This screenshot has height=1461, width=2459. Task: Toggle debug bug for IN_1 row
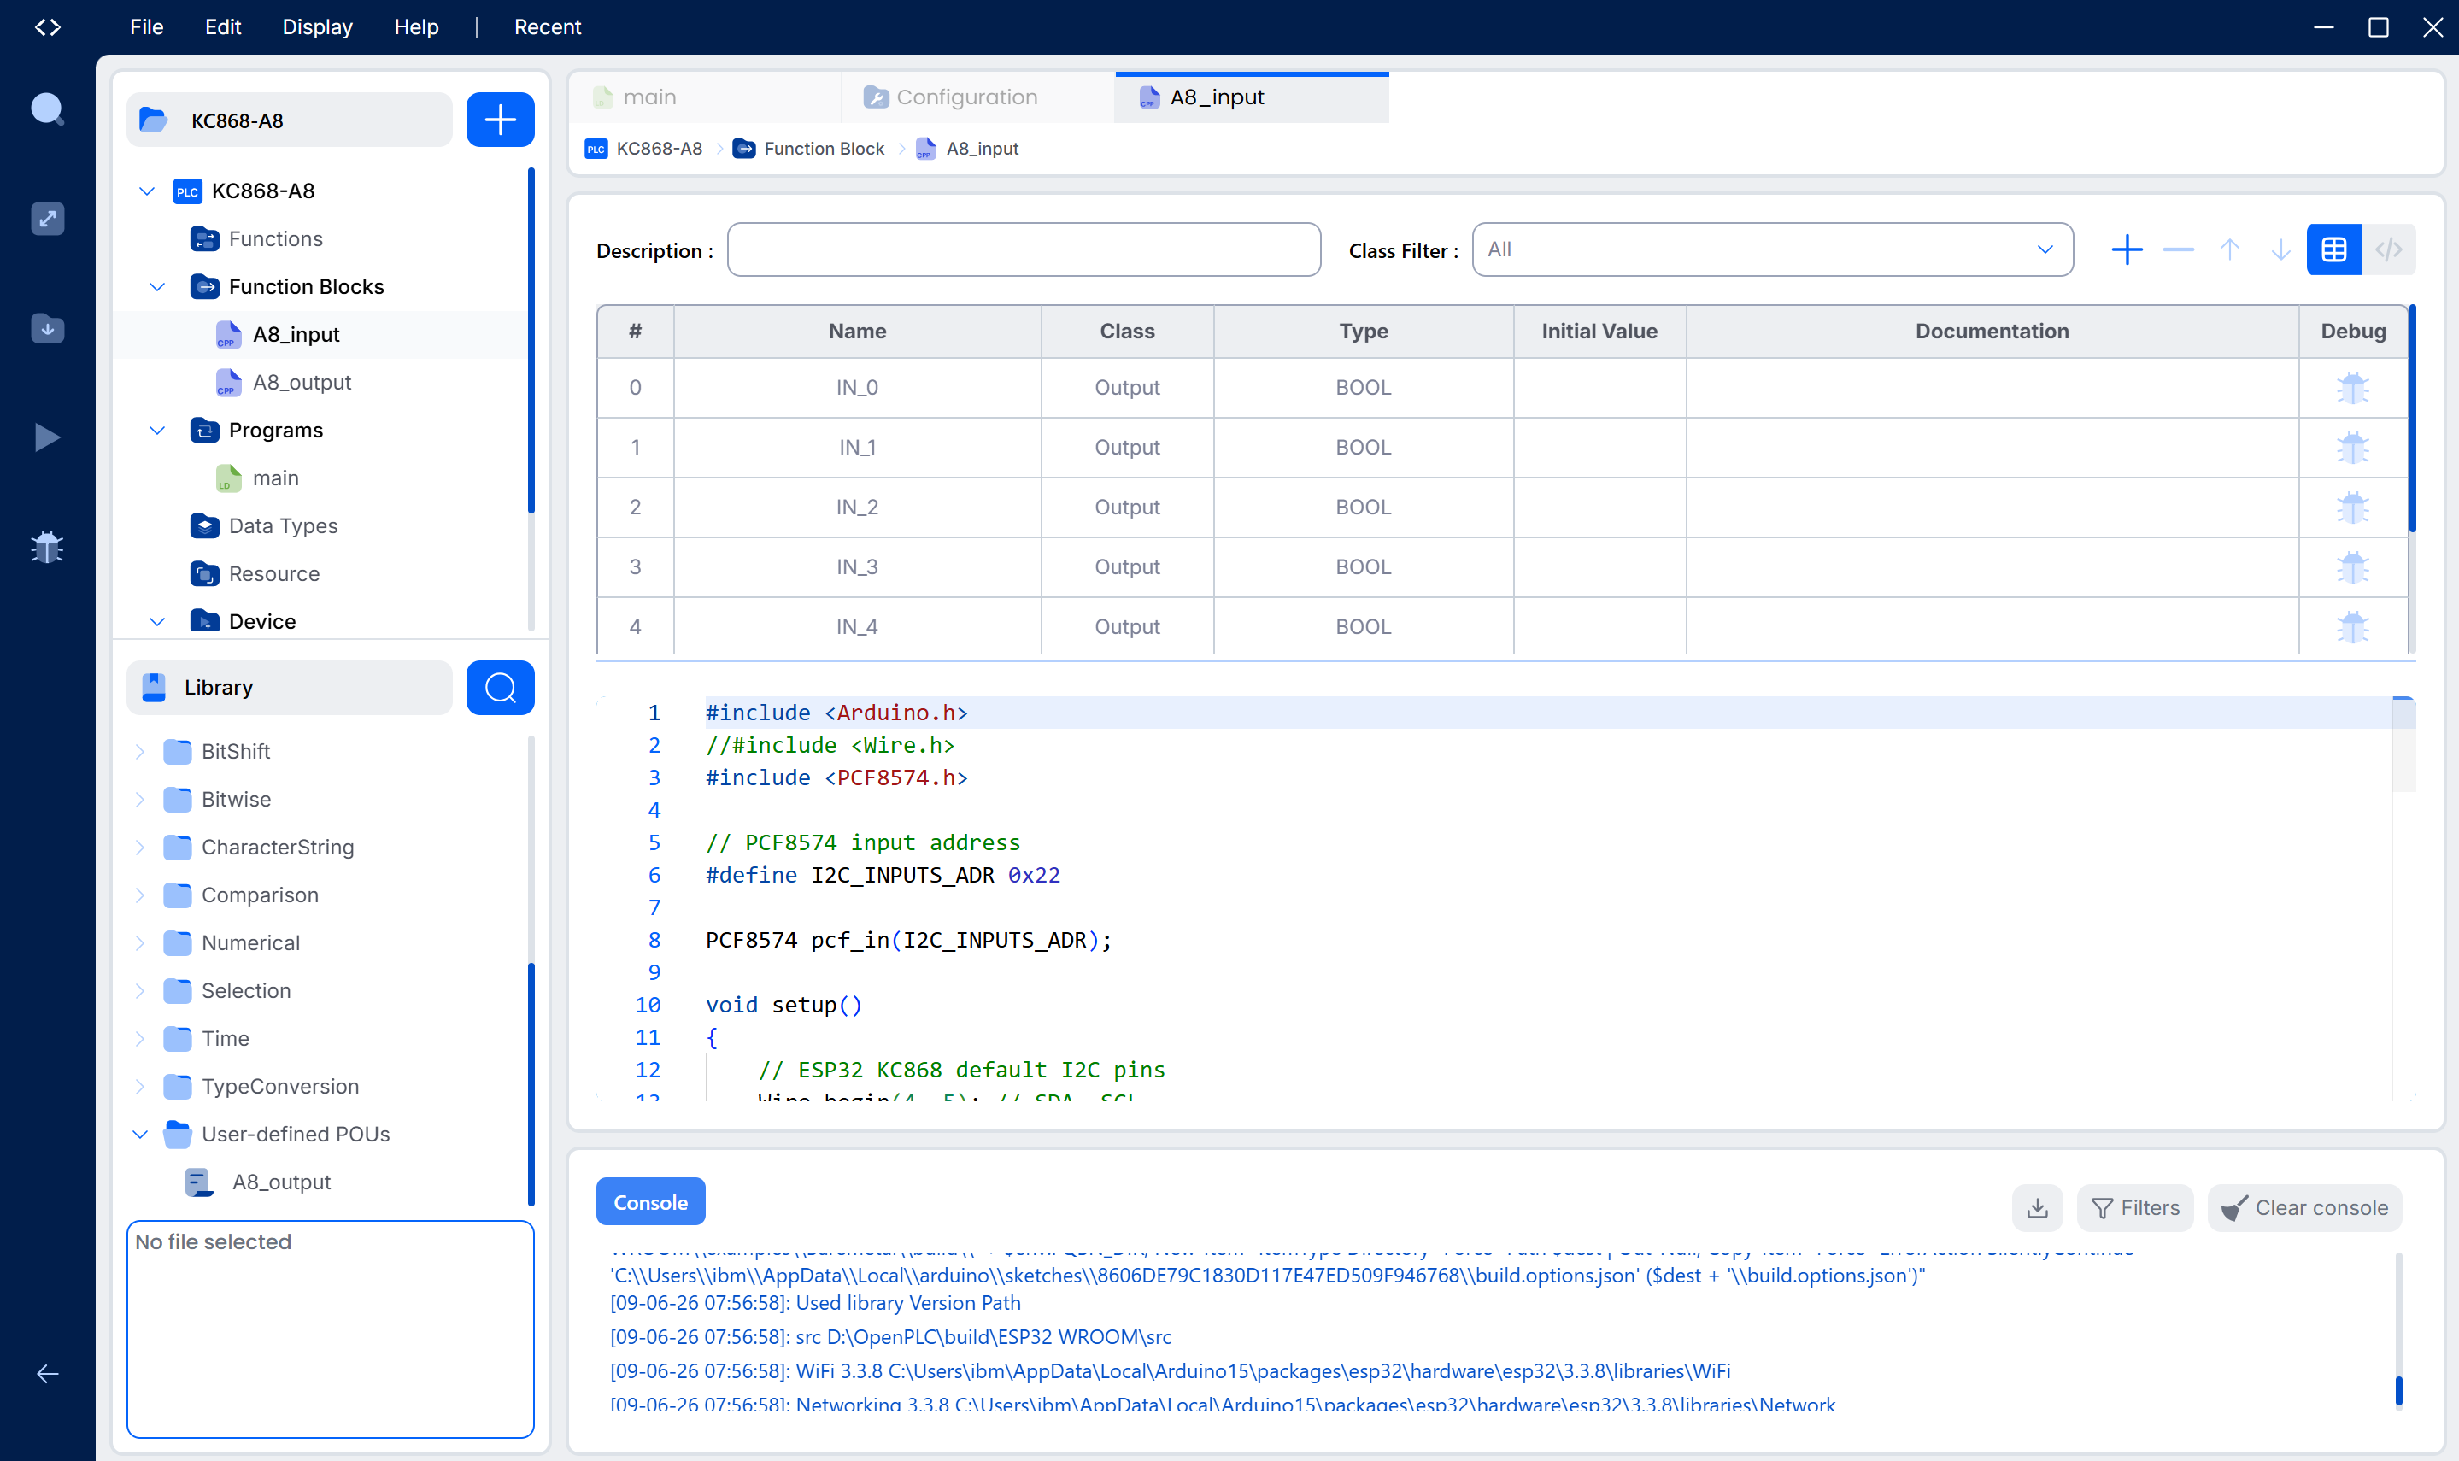tap(2353, 448)
